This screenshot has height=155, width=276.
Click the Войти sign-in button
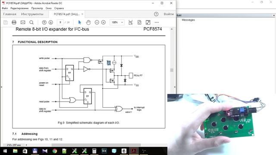click(169, 14)
